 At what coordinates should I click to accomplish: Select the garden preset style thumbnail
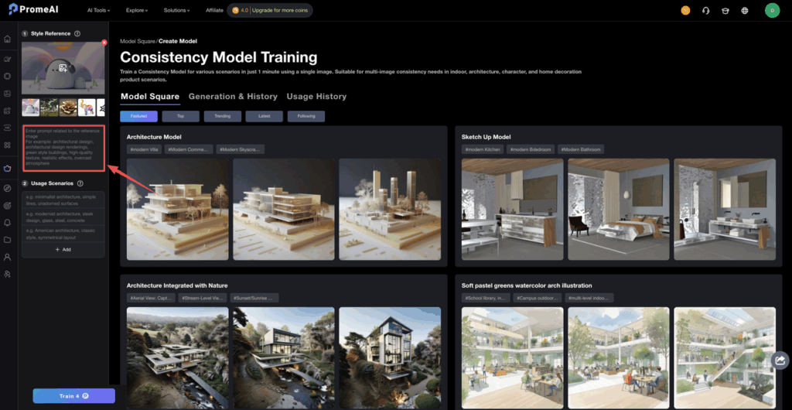[49, 107]
